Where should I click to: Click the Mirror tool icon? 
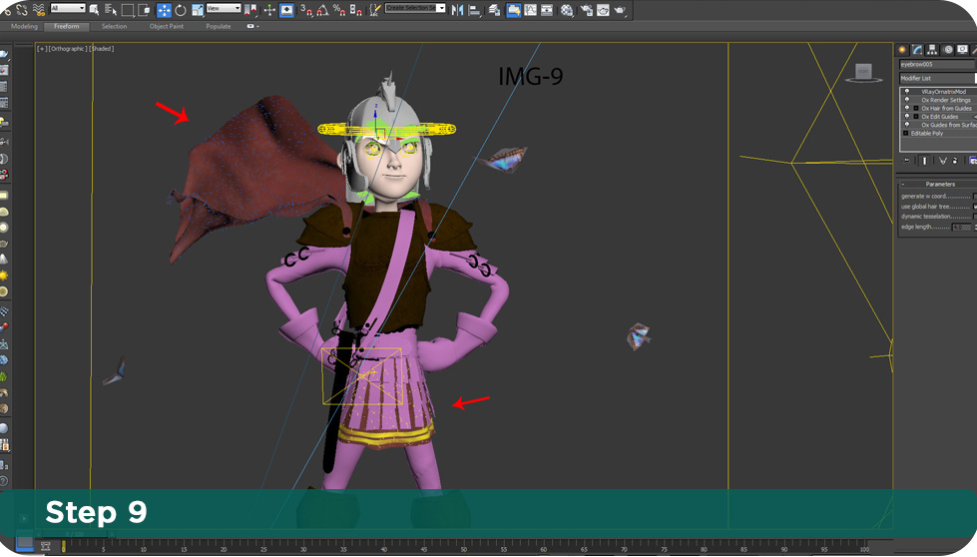click(457, 10)
